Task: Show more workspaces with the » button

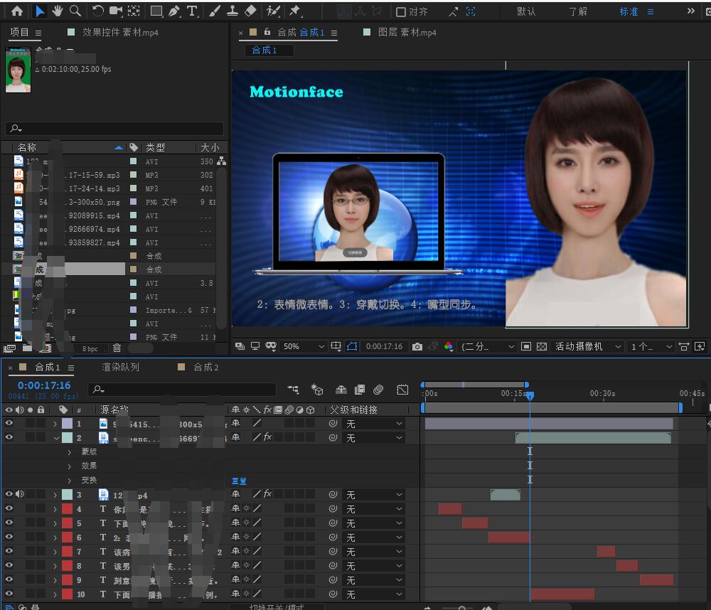Action: (x=690, y=11)
